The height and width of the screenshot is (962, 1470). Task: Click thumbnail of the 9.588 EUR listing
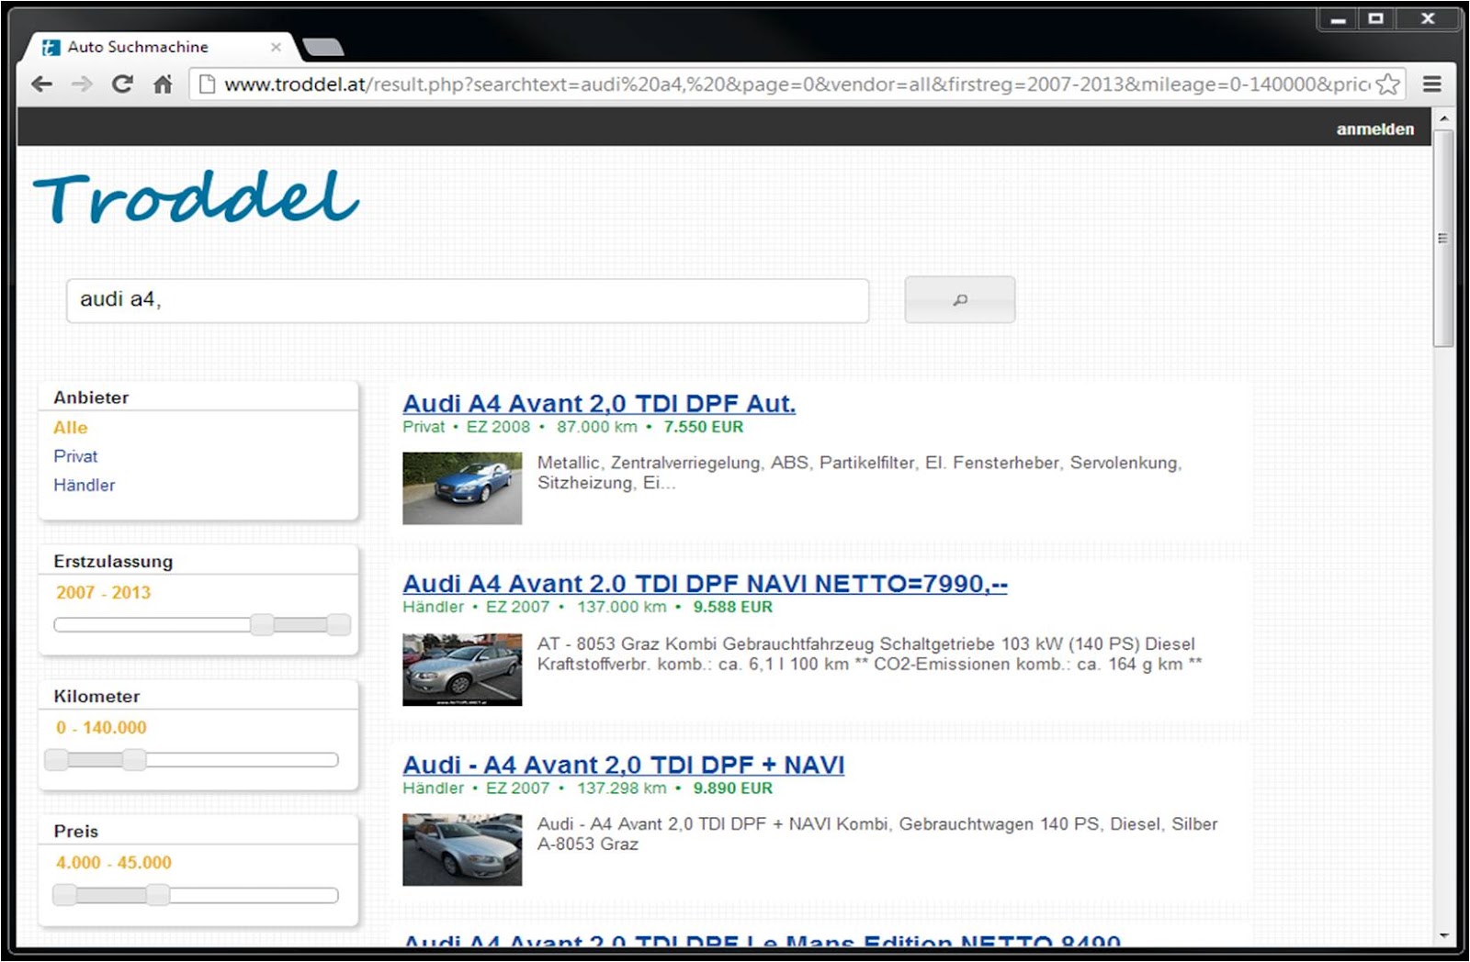pos(462,669)
